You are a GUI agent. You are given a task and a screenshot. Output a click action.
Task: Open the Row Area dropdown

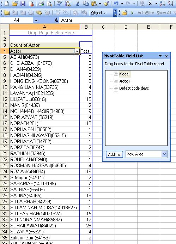tap(164, 154)
